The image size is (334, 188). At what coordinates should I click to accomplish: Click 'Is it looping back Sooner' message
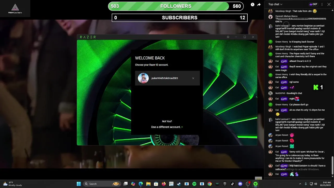point(302,42)
